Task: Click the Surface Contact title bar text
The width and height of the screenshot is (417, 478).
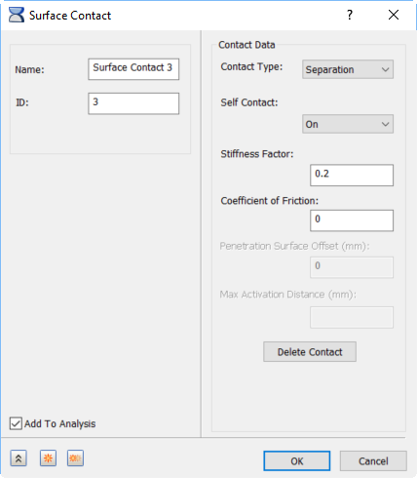Action: pyautogui.click(x=70, y=16)
